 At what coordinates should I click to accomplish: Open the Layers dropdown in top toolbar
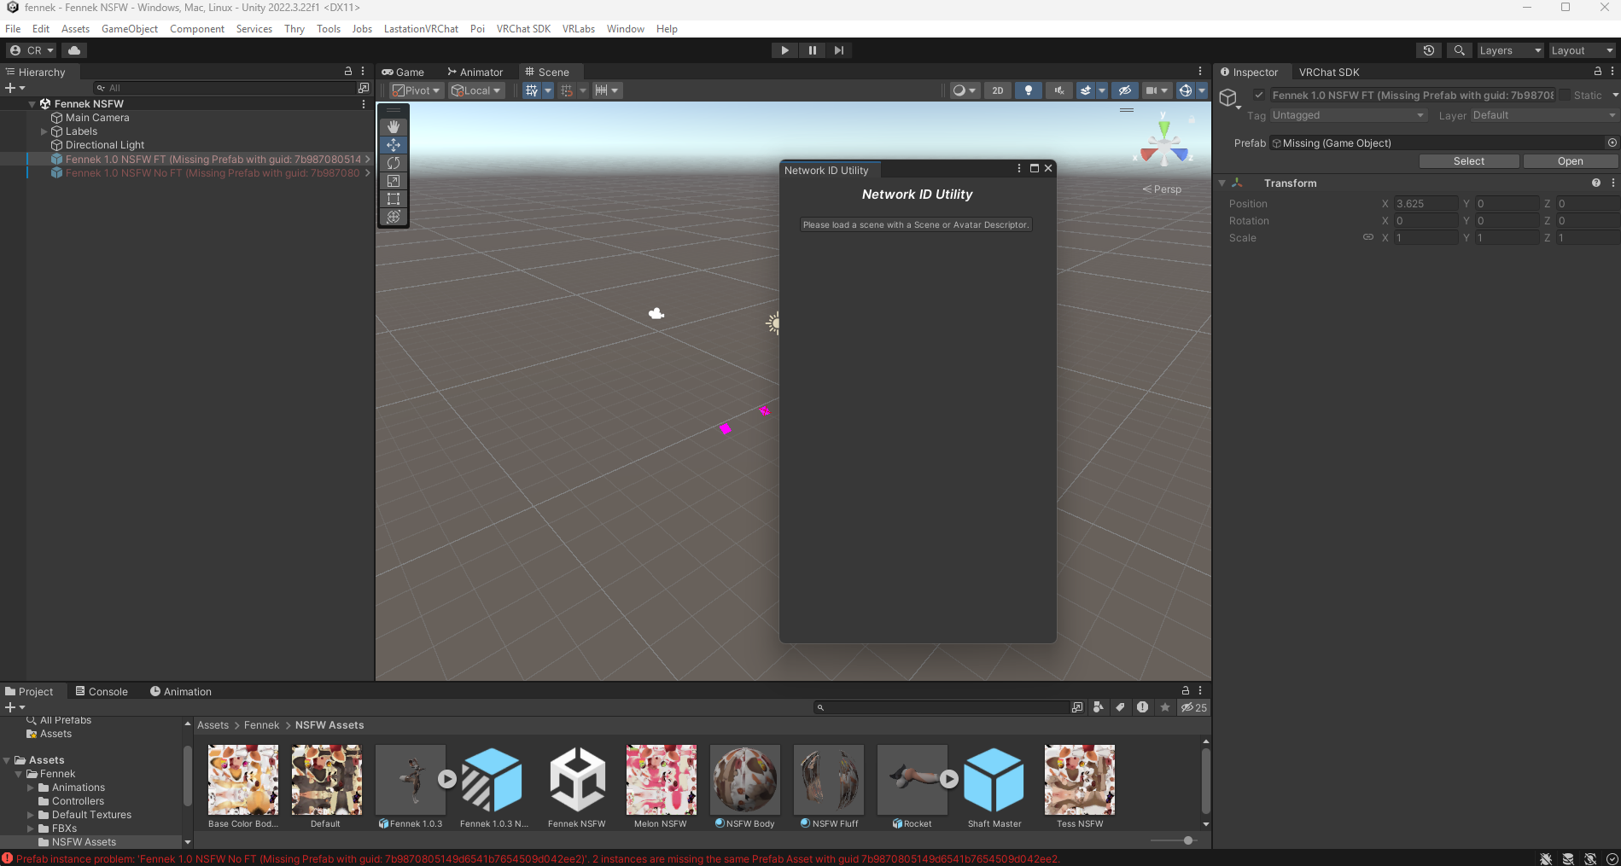1510,50
